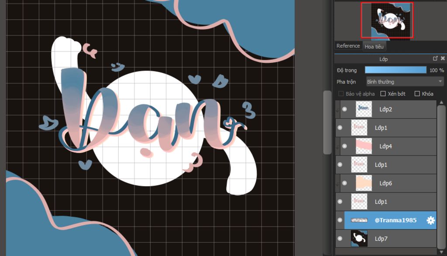The width and height of the screenshot is (447, 256).
Task: Toggle visibility of Lớp4 layer
Action: (x=345, y=146)
